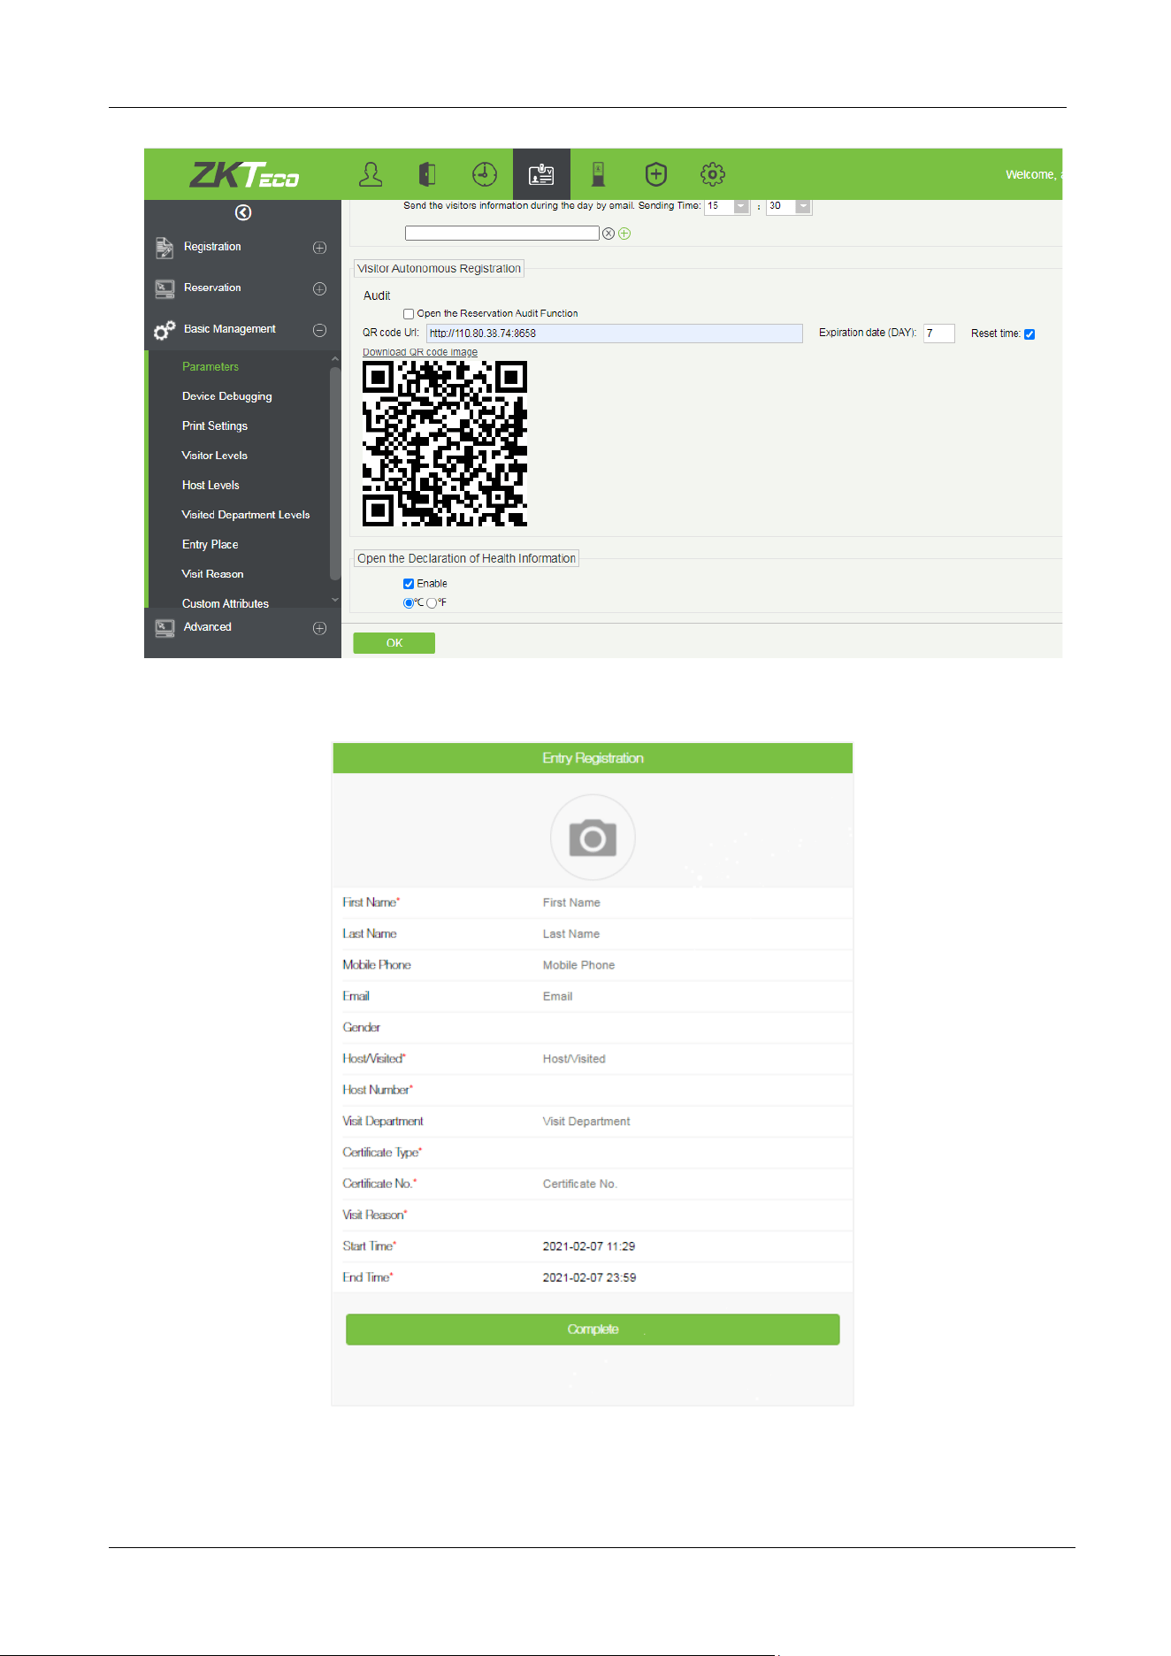Open the Visit Reason item
Screen dimensions: 1171x1656
[212, 574]
